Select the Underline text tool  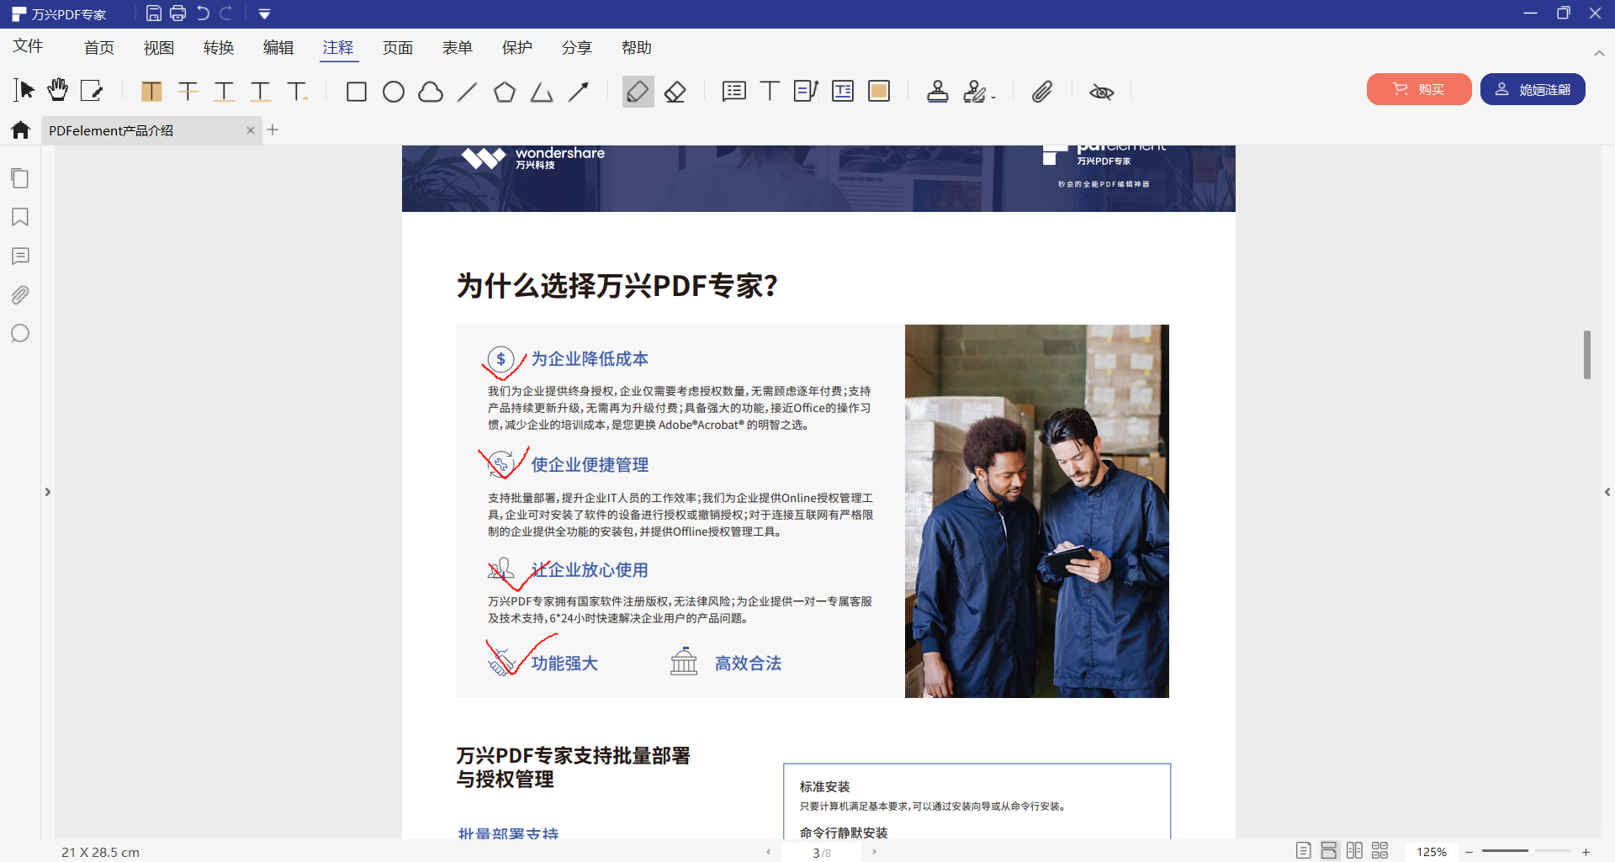click(x=225, y=91)
